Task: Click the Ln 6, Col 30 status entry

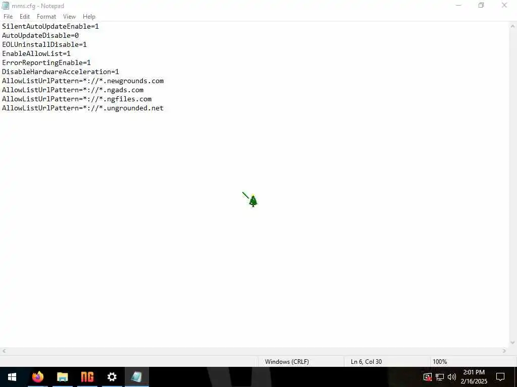Action: click(367, 362)
